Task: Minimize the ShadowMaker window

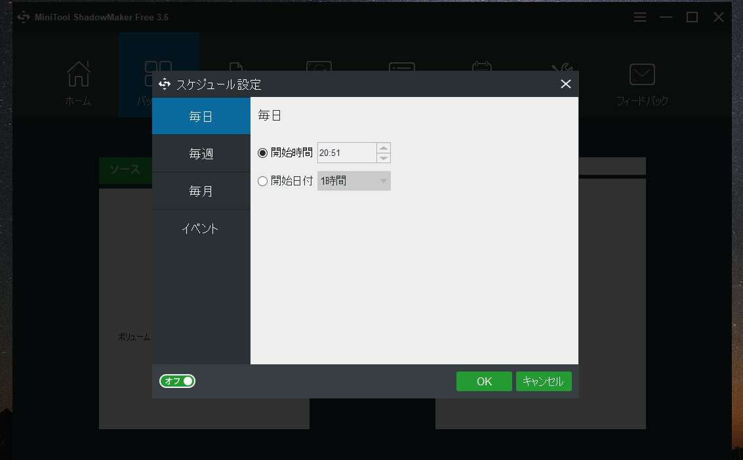Action: pos(666,17)
